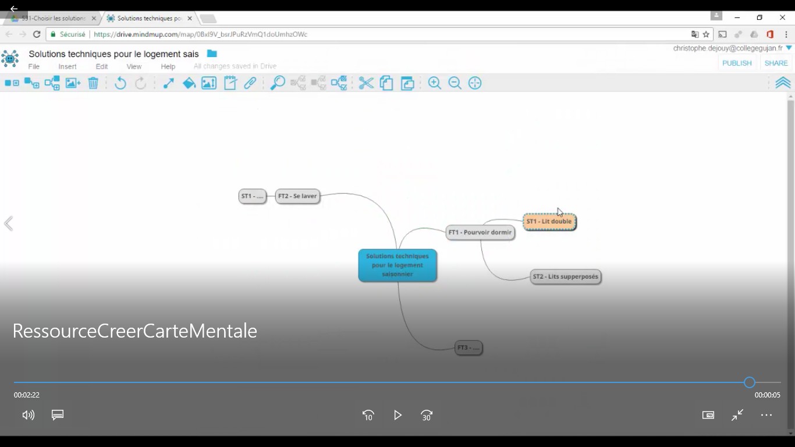Image resolution: width=795 pixels, height=447 pixels.
Task: Toggle the subtitles caption button
Action: pyautogui.click(x=58, y=415)
